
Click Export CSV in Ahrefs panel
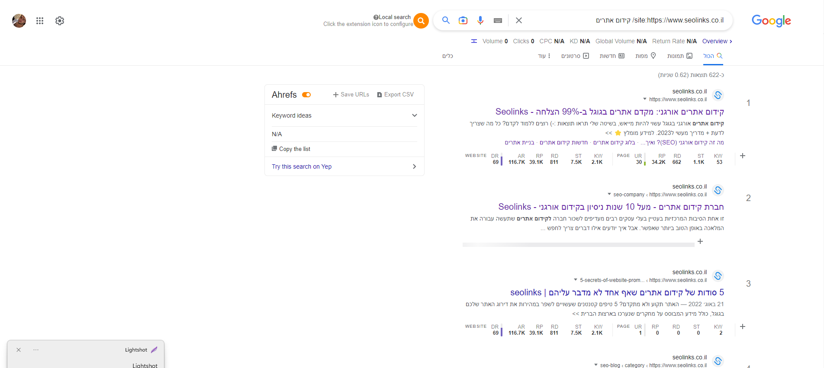click(x=396, y=94)
